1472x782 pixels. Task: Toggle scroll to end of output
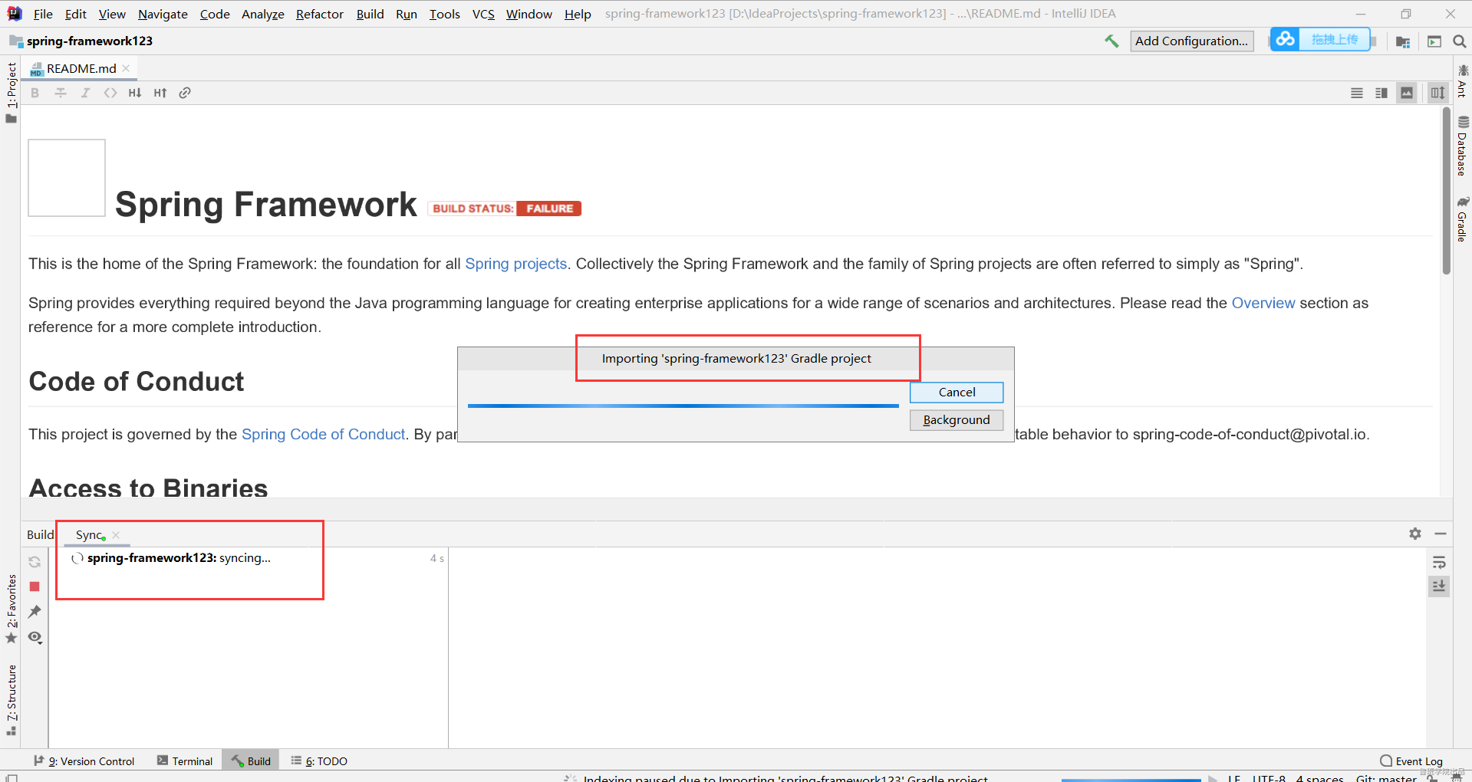(x=1439, y=586)
